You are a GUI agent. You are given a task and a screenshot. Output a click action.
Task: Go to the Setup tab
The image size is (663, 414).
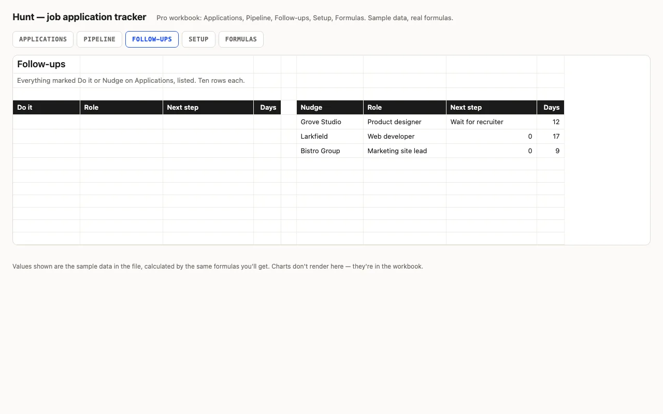click(x=198, y=39)
